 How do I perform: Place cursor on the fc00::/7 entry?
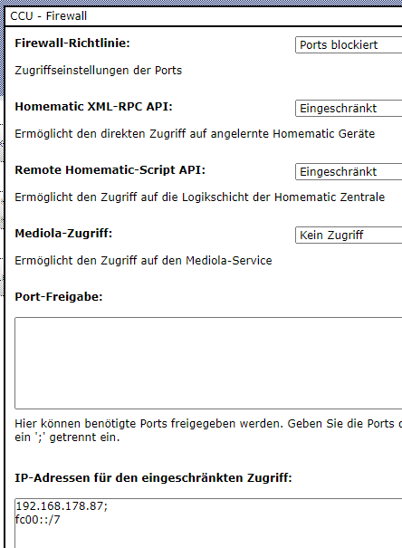coord(38,520)
